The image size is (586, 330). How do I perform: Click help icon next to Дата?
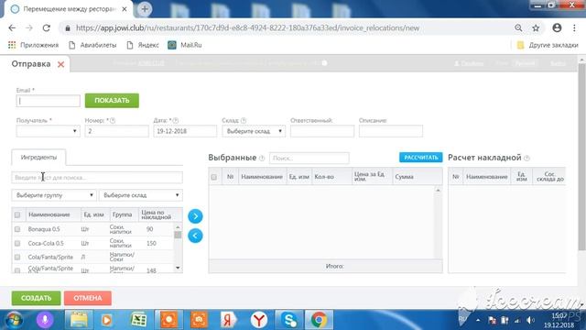tap(176, 120)
